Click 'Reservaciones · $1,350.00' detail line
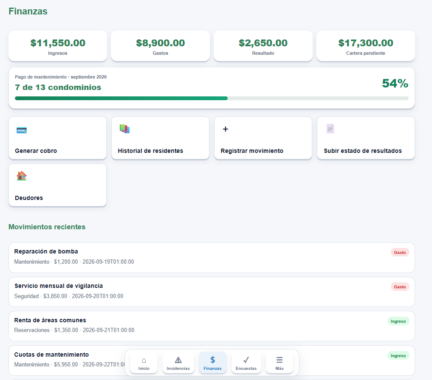The width and height of the screenshot is (432, 380). coord(74,330)
